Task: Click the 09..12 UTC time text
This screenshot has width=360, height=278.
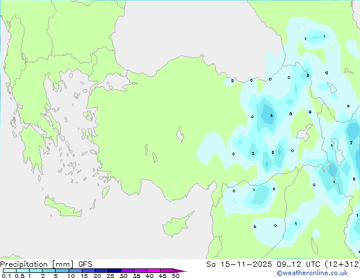Action: [299, 264]
